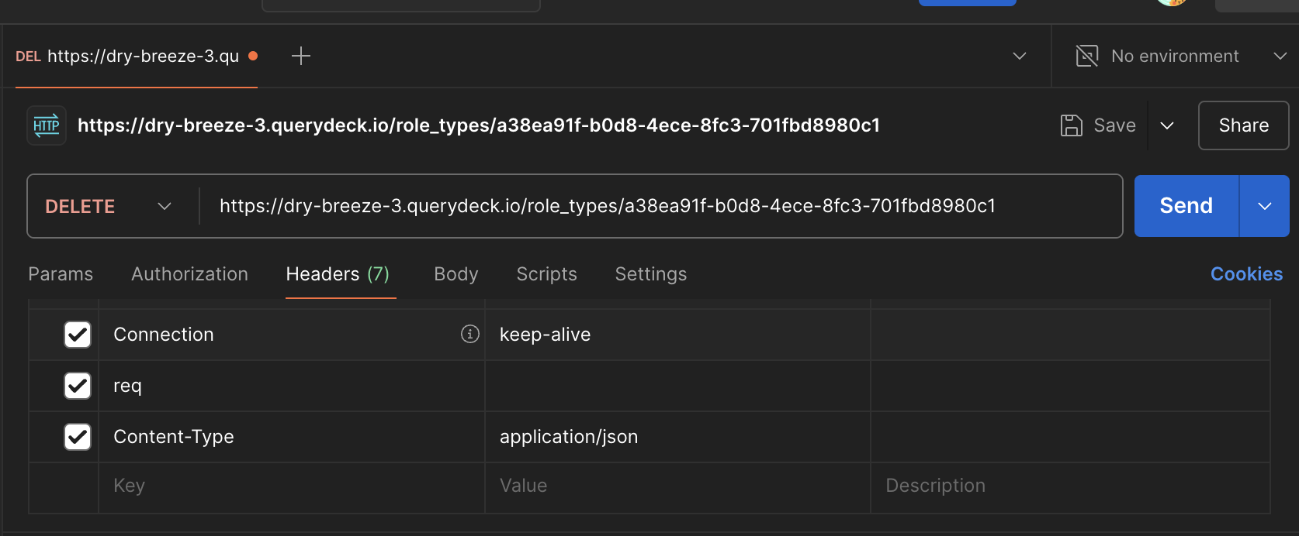Click the info icon beside Connection header

pos(469,334)
